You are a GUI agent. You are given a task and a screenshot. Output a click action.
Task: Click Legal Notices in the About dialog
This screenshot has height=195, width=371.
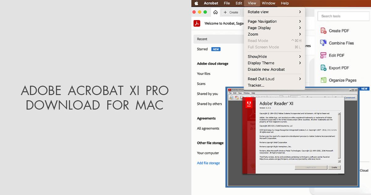311,167
